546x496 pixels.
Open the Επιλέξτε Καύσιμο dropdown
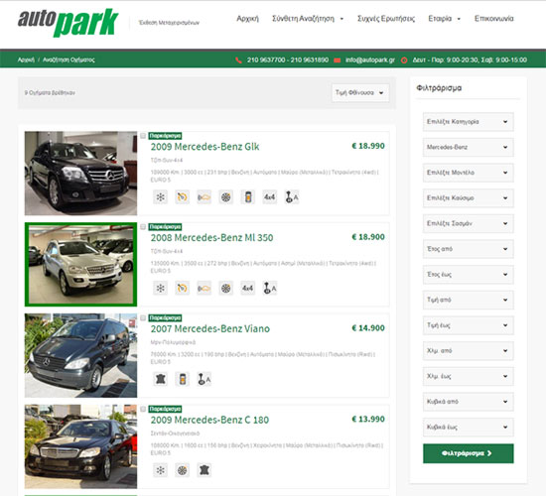(x=468, y=198)
